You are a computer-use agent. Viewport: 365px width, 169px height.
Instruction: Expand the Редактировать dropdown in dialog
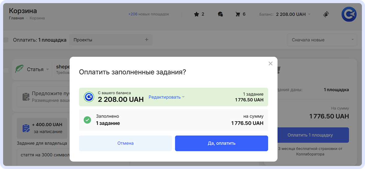coord(166,97)
